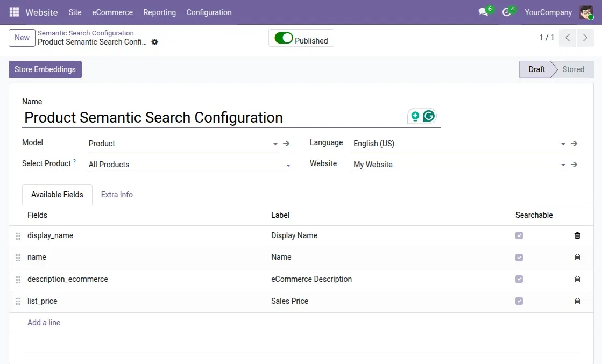602x364 pixels.
Task: Toggle the Published switch off
Action: click(x=284, y=38)
